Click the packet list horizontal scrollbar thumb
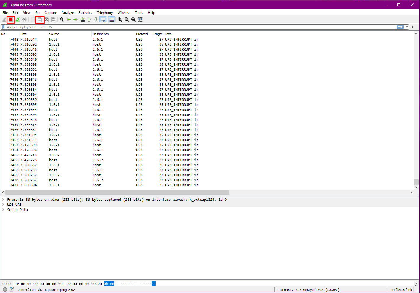Screen dimensions: 420x293 117,192
